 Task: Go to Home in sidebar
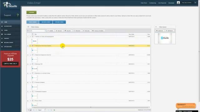click(10, 22)
